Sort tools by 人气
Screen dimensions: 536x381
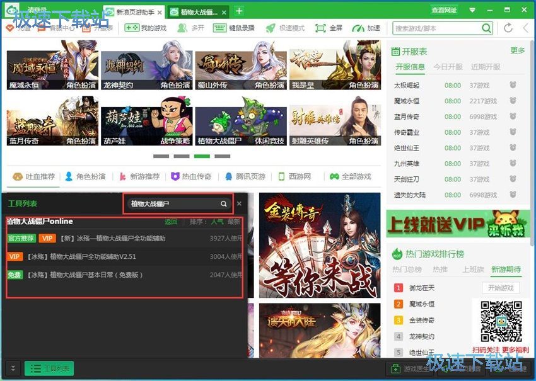point(217,222)
